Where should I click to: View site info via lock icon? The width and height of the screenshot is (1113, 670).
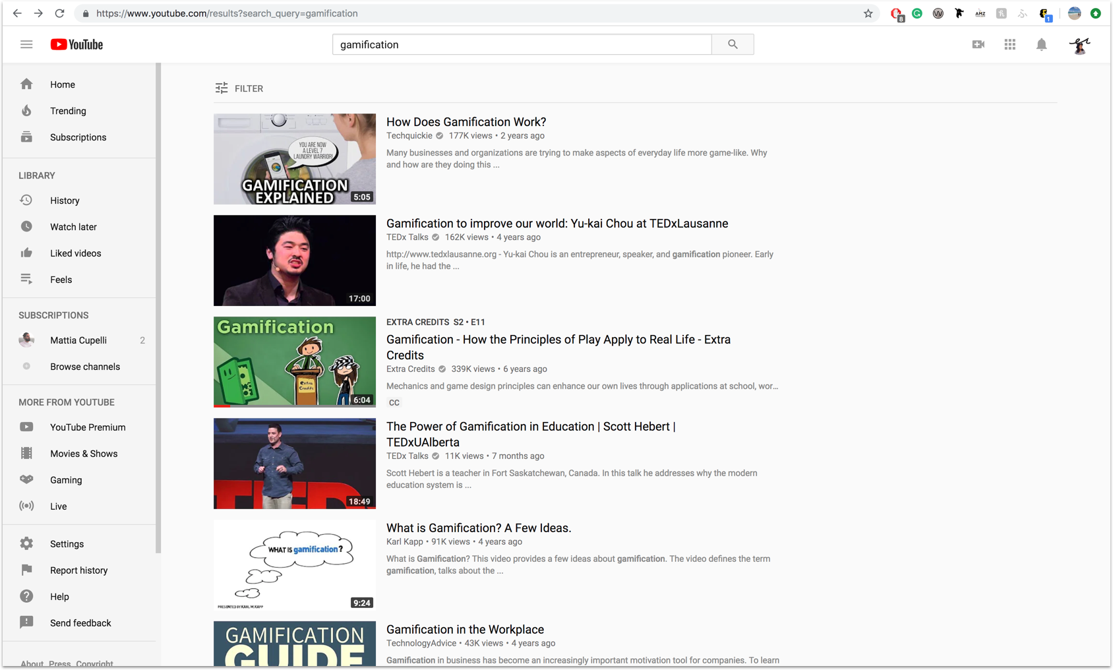tap(86, 13)
